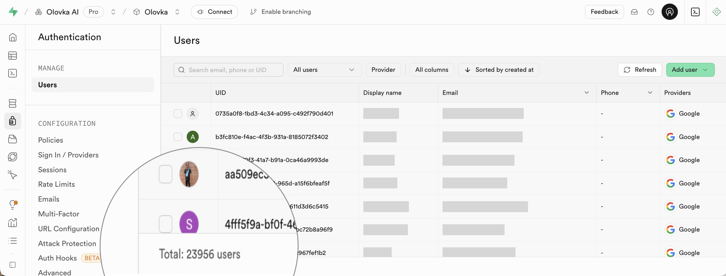Go to project Home icon
The height and width of the screenshot is (276, 726).
click(x=13, y=37)
